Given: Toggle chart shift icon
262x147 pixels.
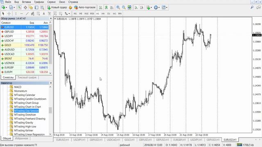Looking at the screenshot, I should point(142,7).
